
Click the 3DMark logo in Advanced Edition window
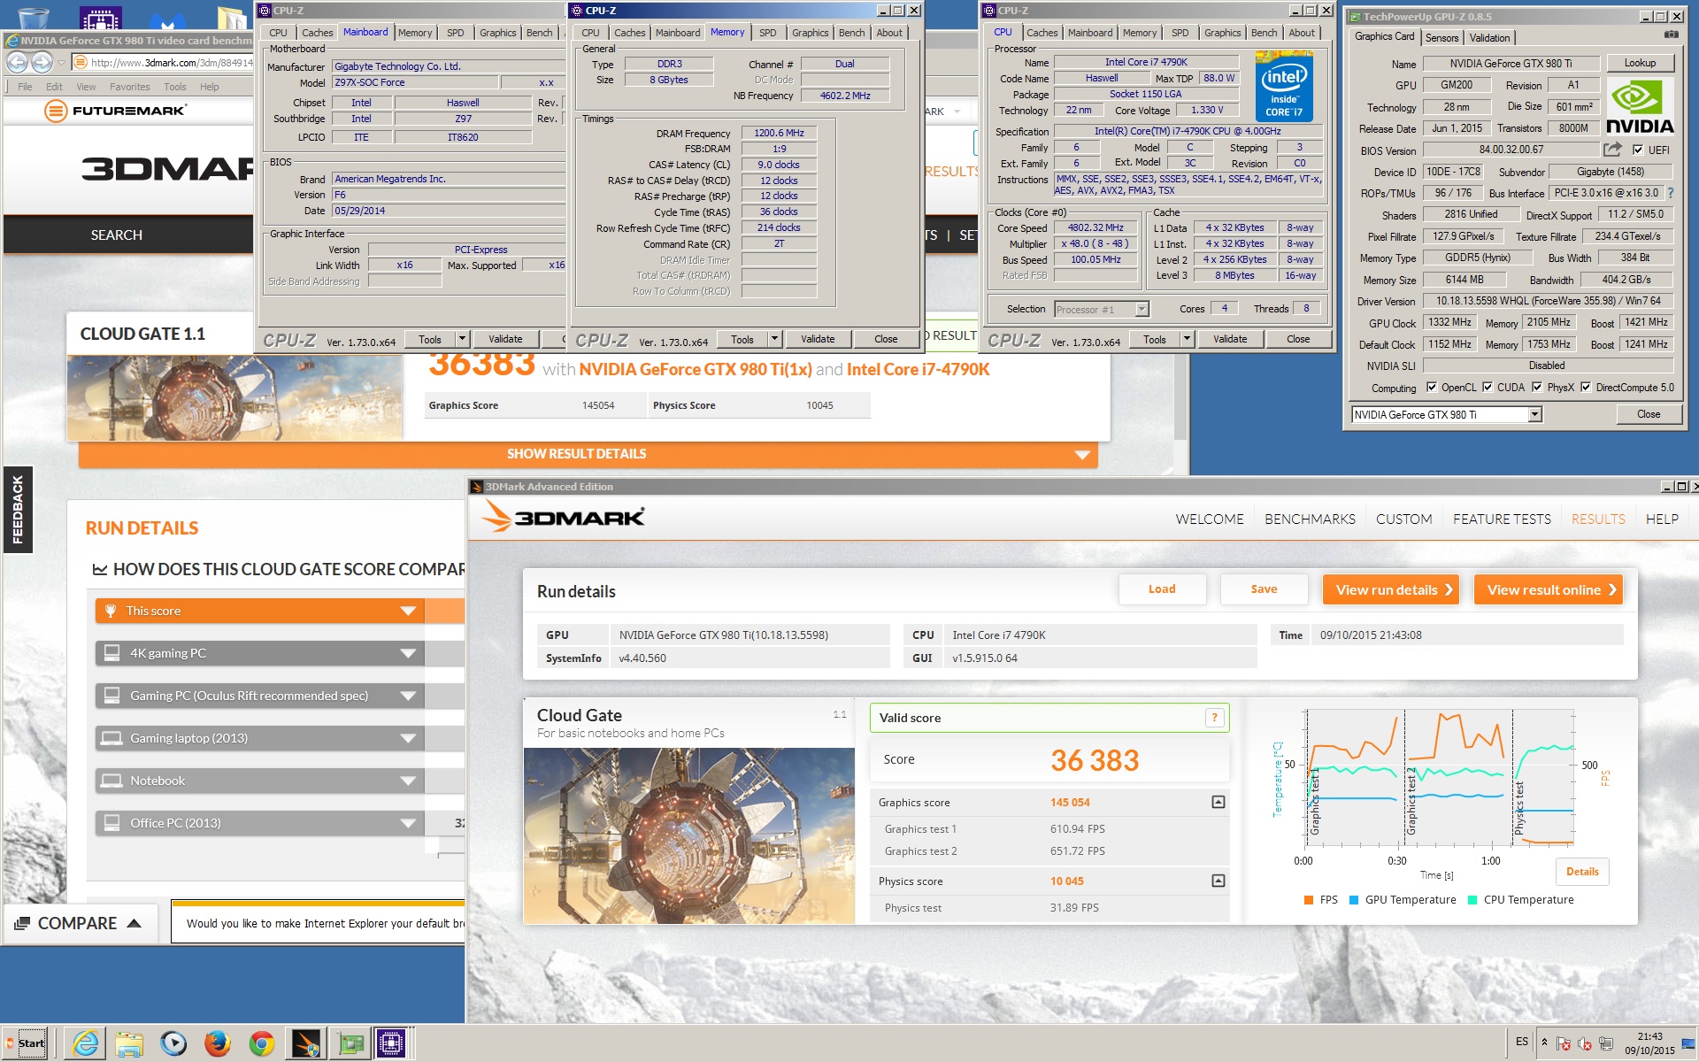coord(564,517)
